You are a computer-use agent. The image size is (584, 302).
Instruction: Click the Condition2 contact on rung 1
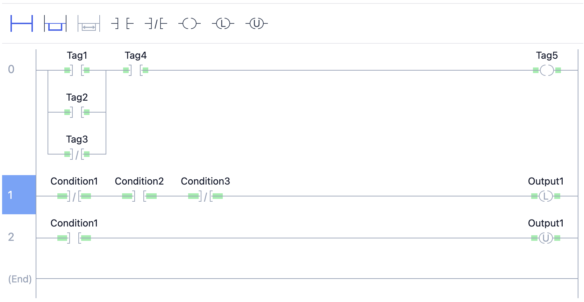(139, 196)
